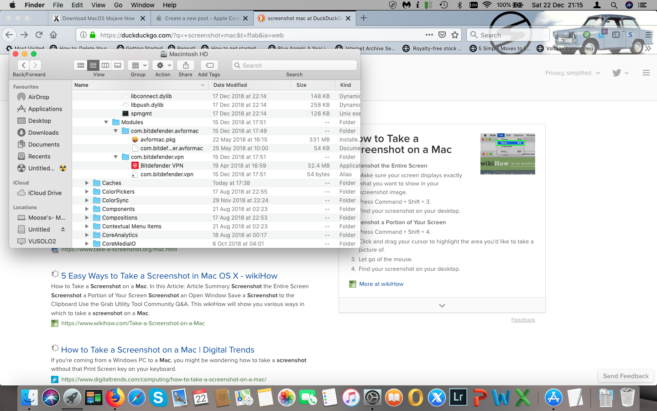Screen dimensions: 657x411
Task: Sort Finder list by Size column
Action: click(x=313, y=85)
